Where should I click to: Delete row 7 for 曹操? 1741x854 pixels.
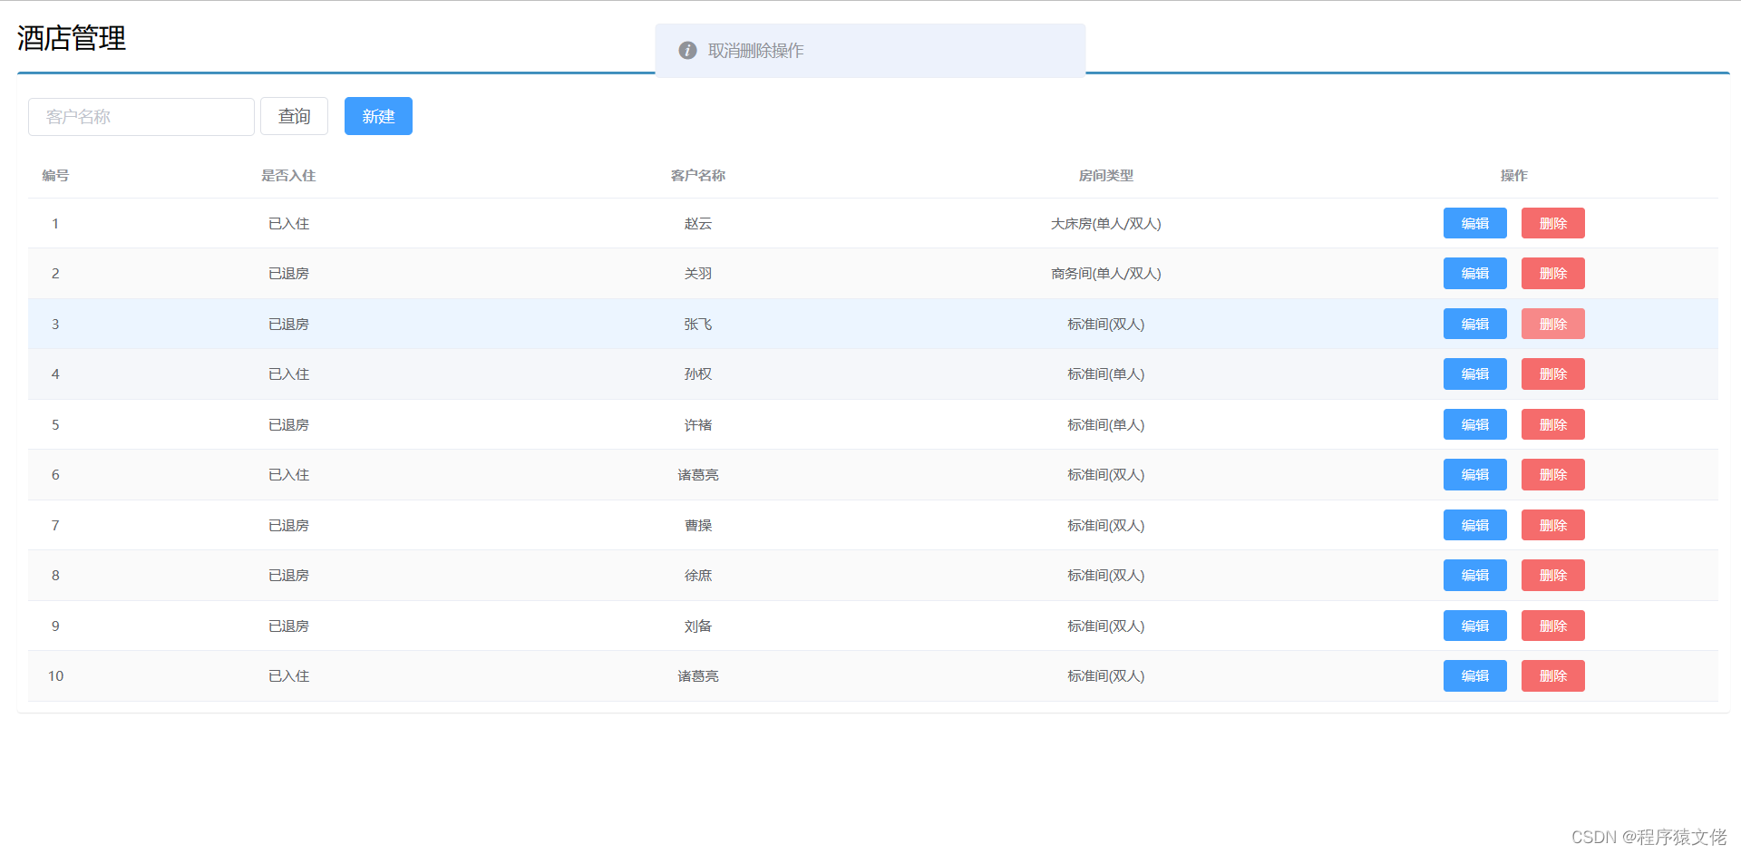[1552, 525]
